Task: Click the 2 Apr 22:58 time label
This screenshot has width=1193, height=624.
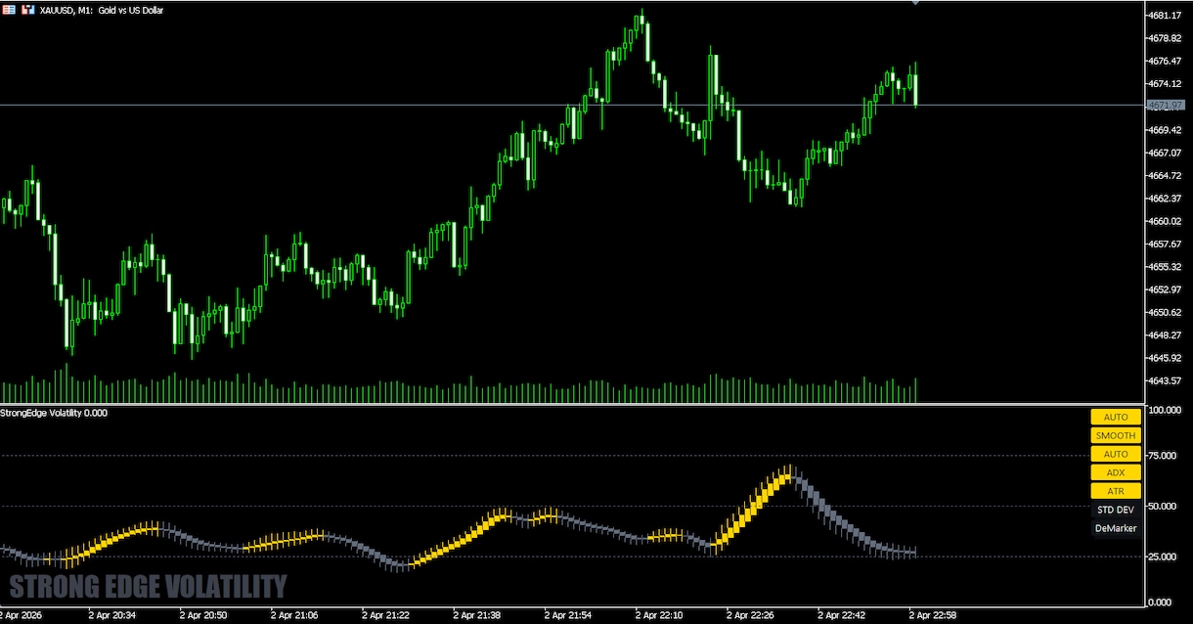Action: (933, 616)
